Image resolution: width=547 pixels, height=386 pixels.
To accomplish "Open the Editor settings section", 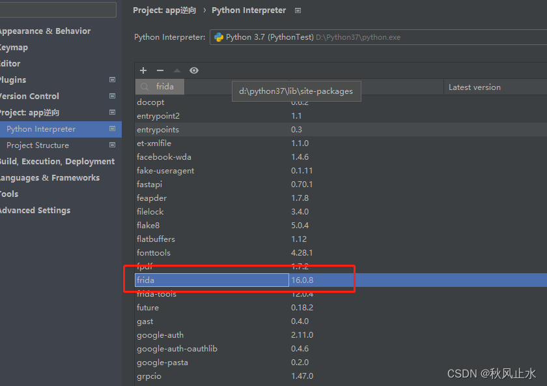I will coord(10,64).
